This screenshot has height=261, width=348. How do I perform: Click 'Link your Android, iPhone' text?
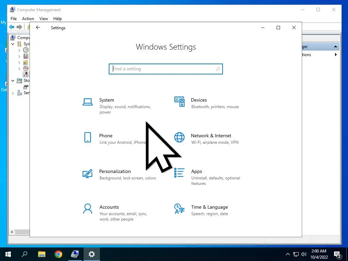coord(123,142)
